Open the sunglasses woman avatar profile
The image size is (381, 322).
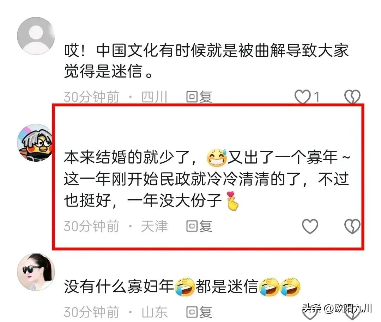36,272
